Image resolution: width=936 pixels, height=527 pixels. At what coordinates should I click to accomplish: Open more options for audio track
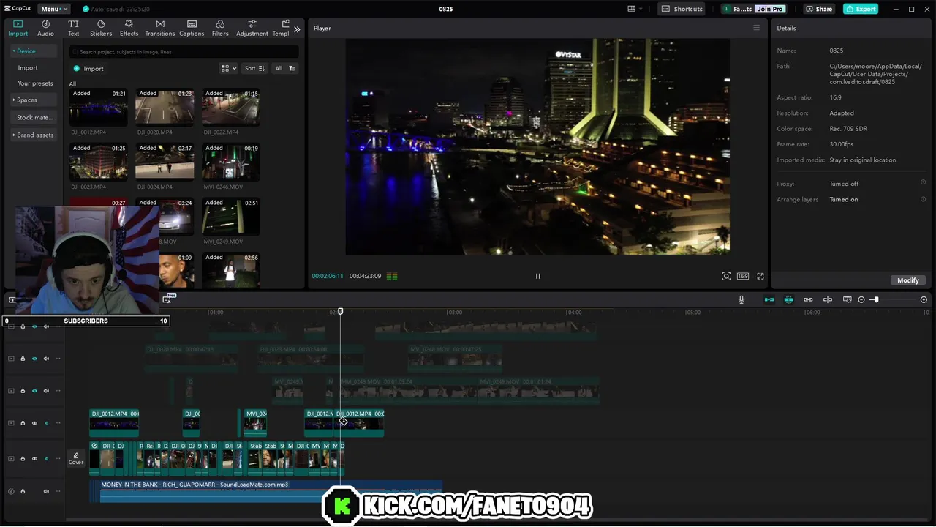[x=58, y=491]
